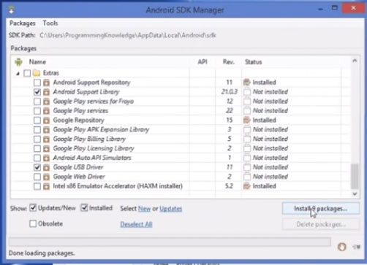Click scrollbar down arrow in packages list
367x265 pixels.
[x=355, y=194]
